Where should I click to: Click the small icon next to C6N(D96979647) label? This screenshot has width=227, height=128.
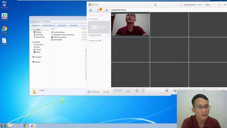pos(108,35)
